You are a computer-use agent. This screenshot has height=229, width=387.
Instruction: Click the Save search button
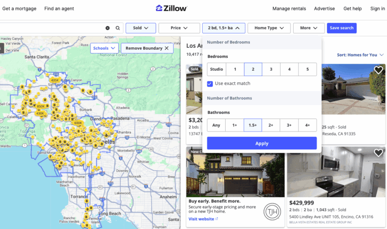tap(342, 28)
